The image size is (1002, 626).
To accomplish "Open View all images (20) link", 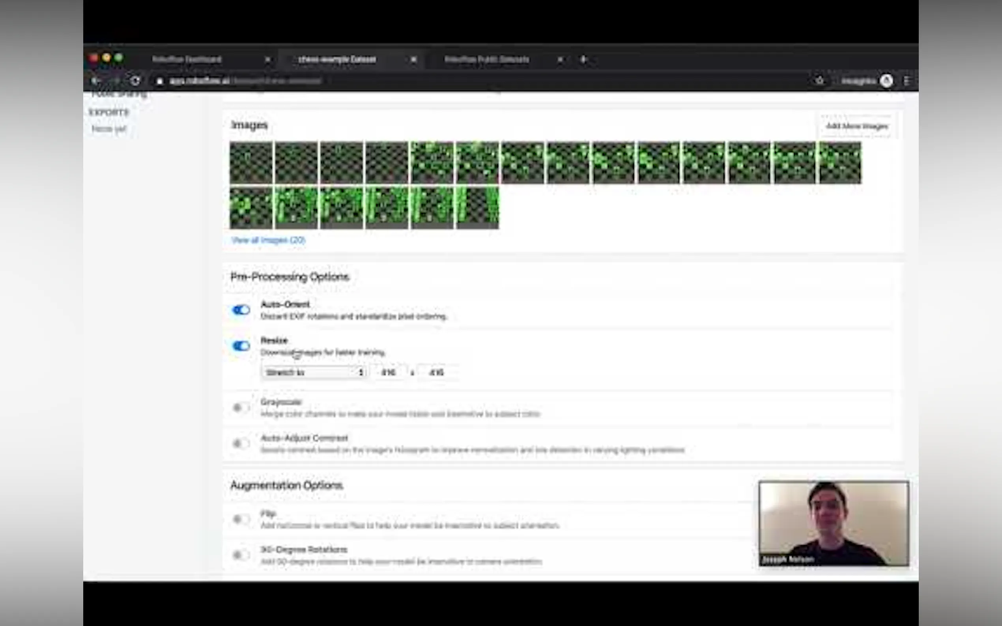I will pyautogui.click(x=268, y=240).
